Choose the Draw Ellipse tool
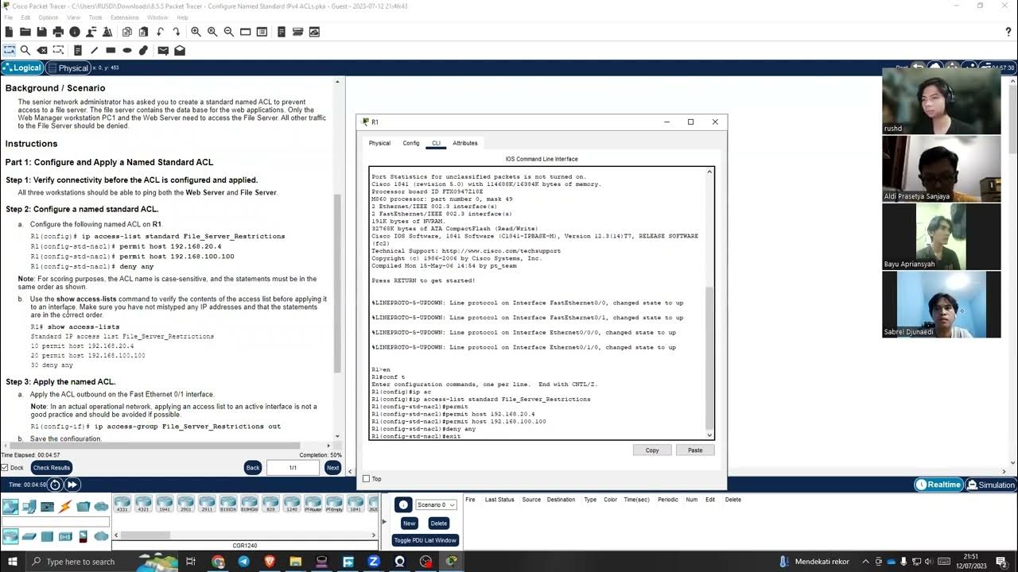 [126, 50]
